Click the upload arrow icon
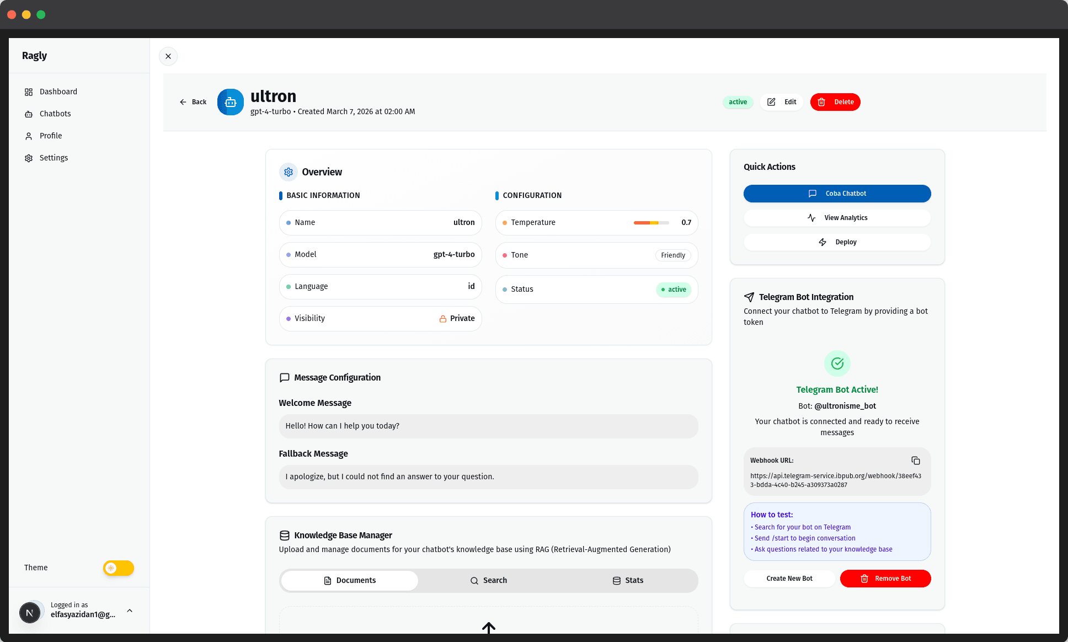This screenshot has width=1068, height=642. click(489, 628)
